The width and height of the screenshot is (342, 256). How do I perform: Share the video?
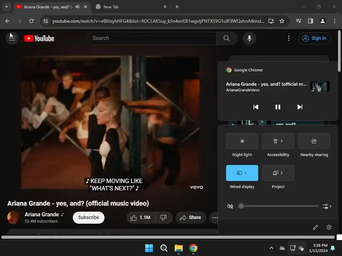click(191, 217)
